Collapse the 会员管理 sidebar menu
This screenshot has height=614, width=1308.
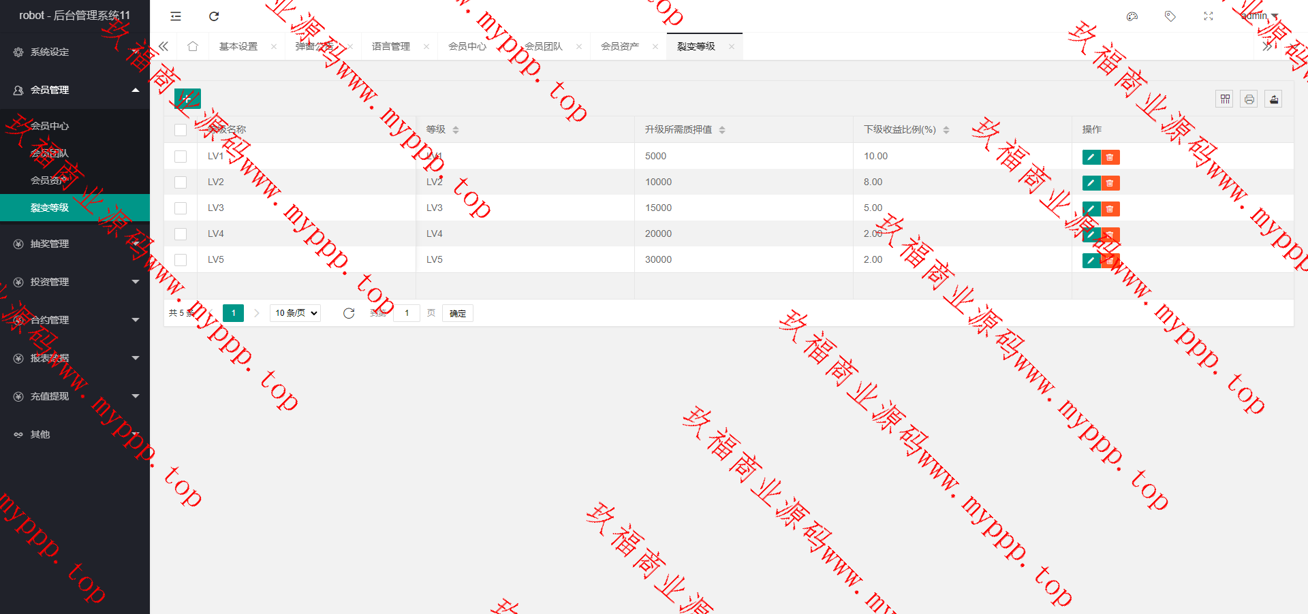click(75, 90)
